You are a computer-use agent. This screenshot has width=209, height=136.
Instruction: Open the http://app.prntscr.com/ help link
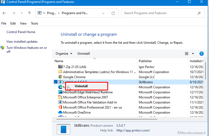[x=133, y=130]
